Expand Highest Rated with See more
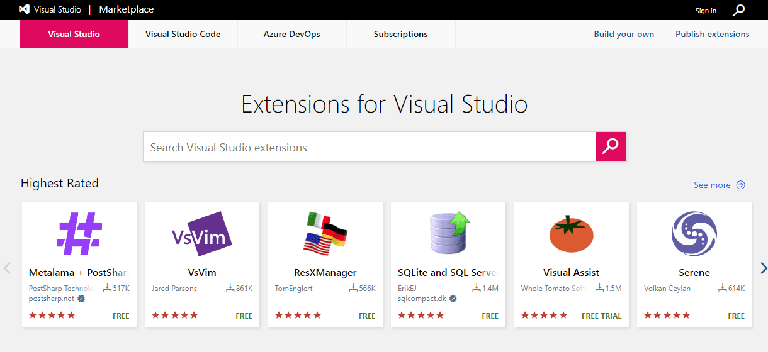This screenshot has height=352, width=768. (x=719, y=185)
